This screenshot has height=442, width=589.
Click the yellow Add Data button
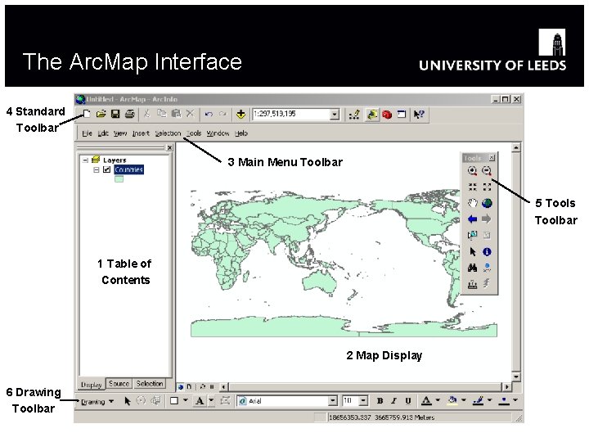(x=241, y=115)
